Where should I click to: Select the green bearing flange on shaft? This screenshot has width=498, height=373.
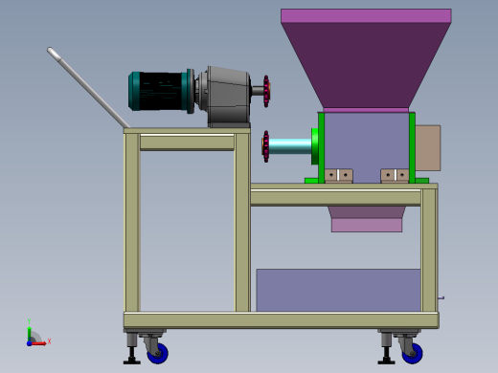pos(315,146)
